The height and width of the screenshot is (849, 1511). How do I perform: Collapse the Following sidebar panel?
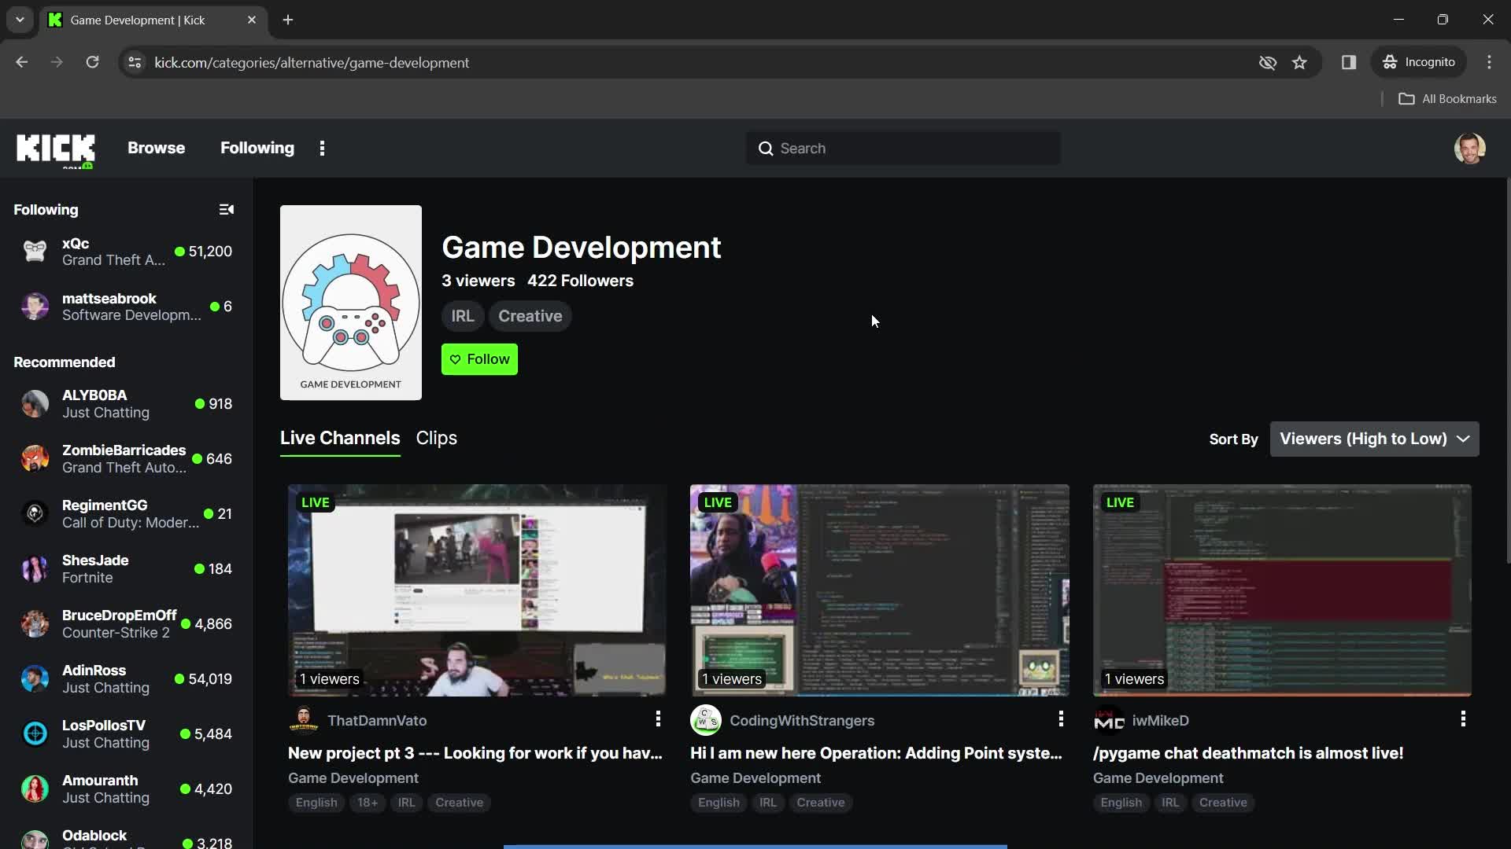point(226,210)
